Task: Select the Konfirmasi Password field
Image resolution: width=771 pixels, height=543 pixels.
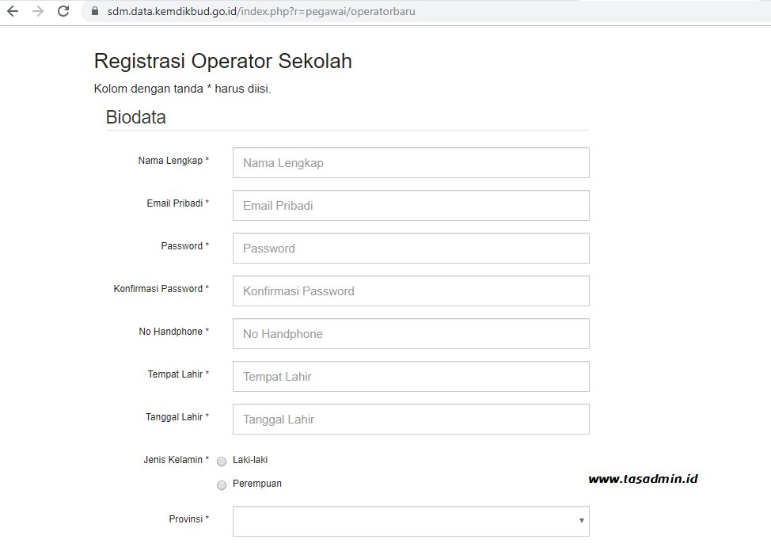Action: 410,290
